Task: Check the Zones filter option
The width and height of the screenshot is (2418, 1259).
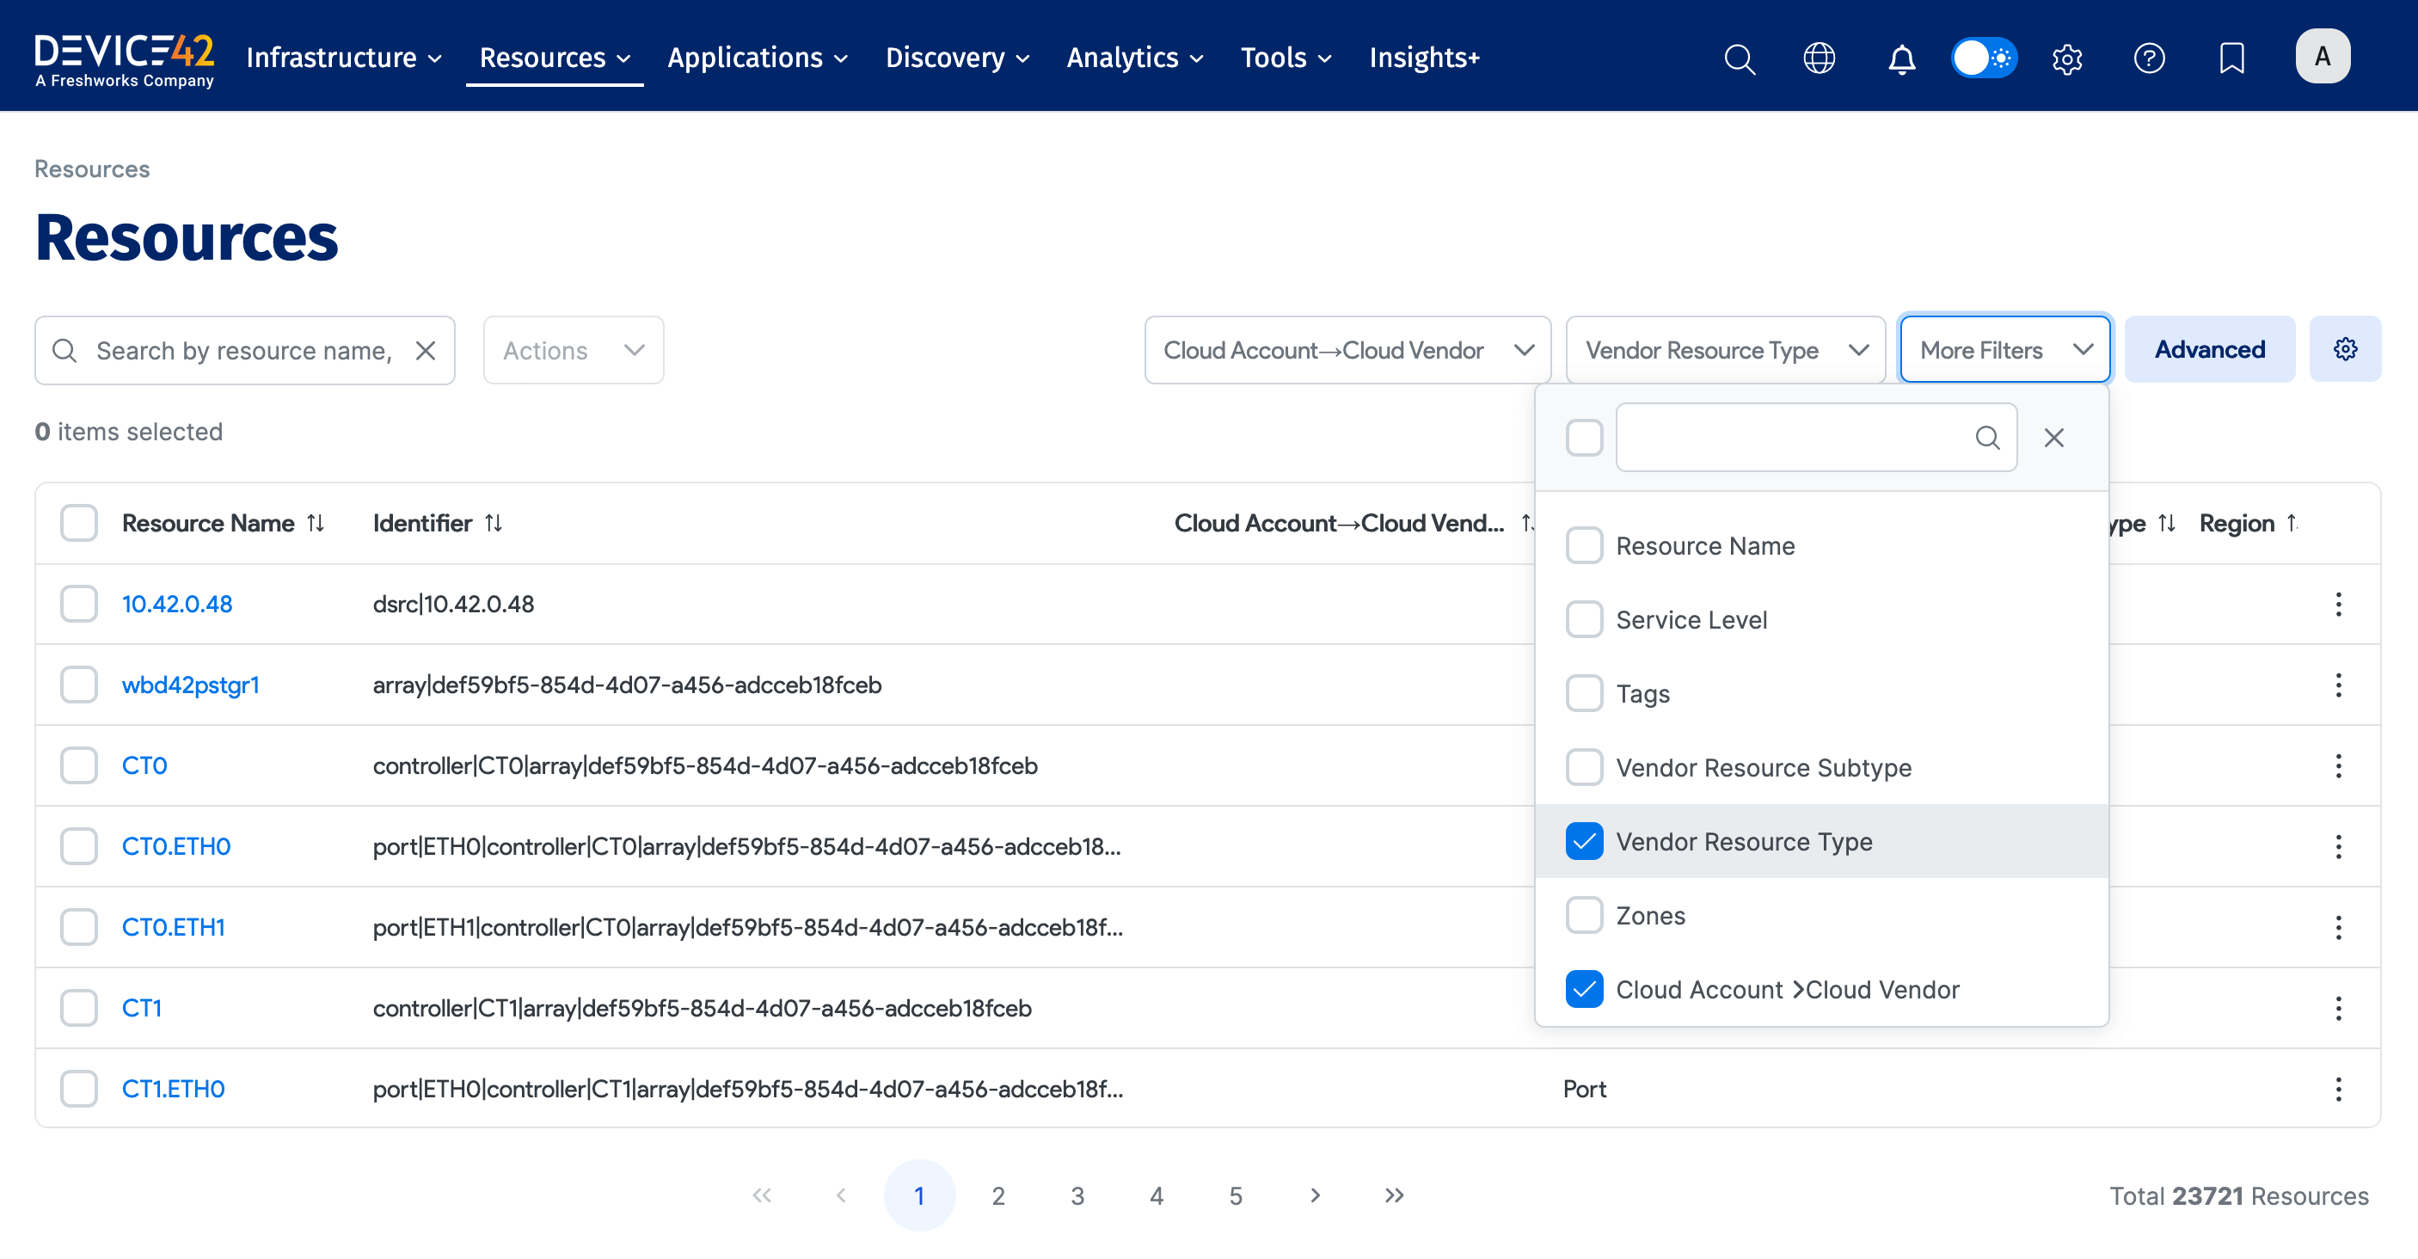Action: tap(1585, 915)
